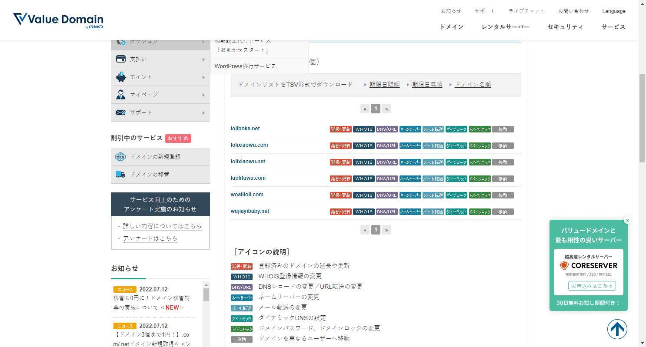Expand the 支払い sidebar submenu arrow
The width and height of the screenshot is (646, 347).
pyautogui.click(x=203, y=59)
